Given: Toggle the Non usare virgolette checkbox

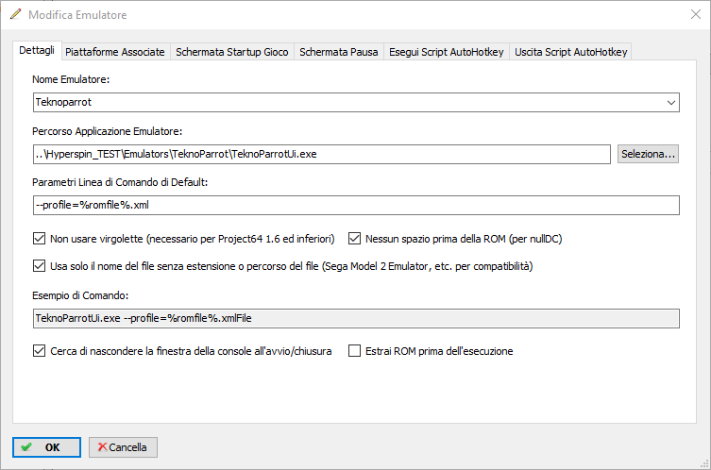Looking at the screenshot, I should (x=39, y=239).
